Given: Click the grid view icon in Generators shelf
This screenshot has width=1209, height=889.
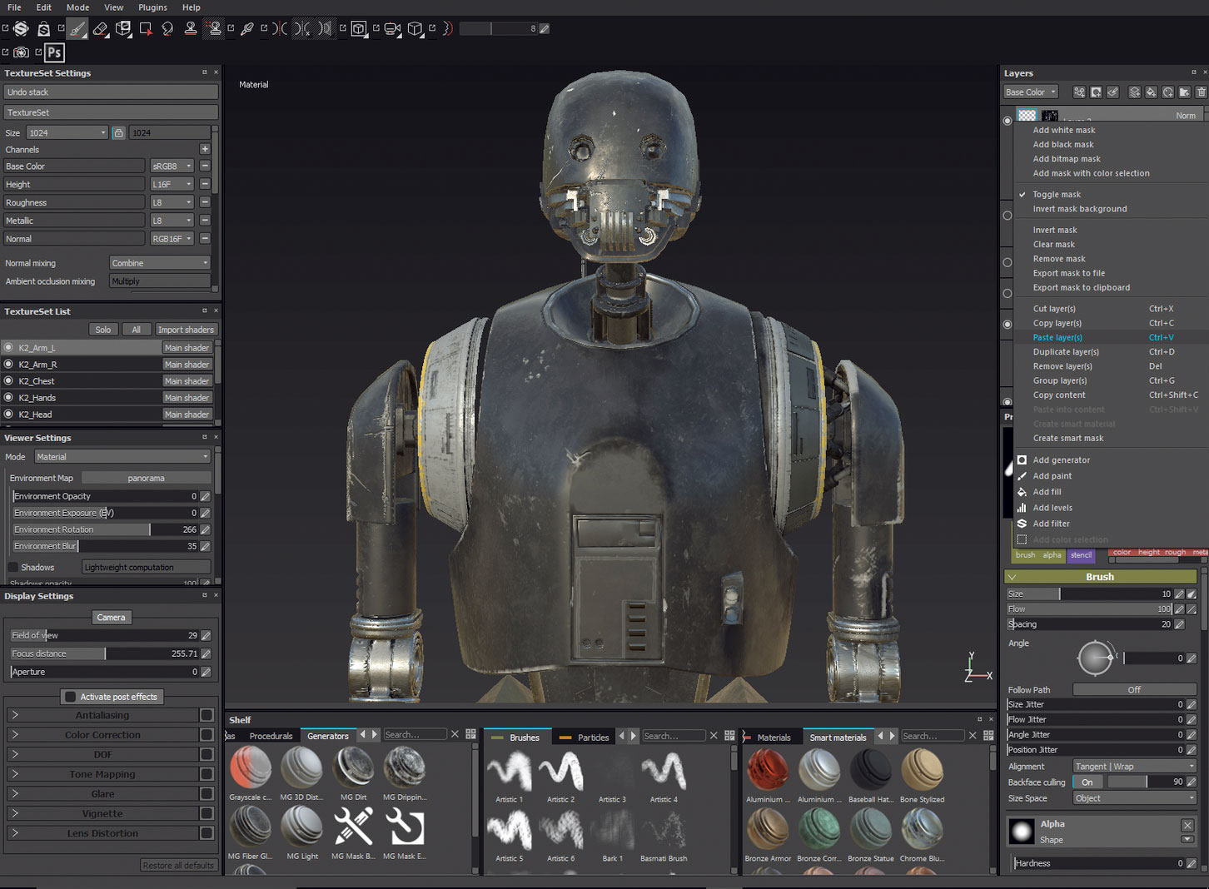Looking at the screenshot, I should point(470,734).
